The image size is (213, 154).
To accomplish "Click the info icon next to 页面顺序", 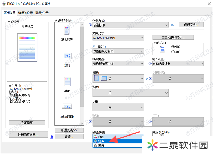I will [x=151, y=79].
